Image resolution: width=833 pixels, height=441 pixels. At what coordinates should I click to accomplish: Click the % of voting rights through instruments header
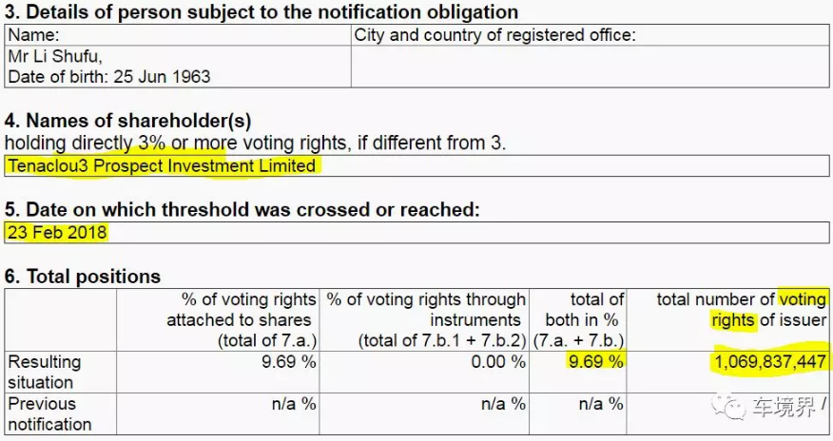[425, 320]
